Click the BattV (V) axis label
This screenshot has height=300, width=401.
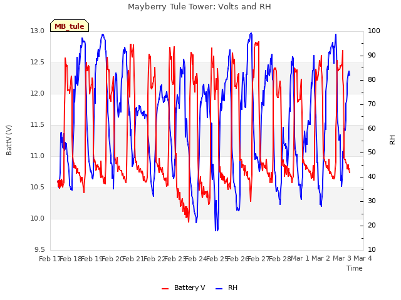[x=9, y=140]
